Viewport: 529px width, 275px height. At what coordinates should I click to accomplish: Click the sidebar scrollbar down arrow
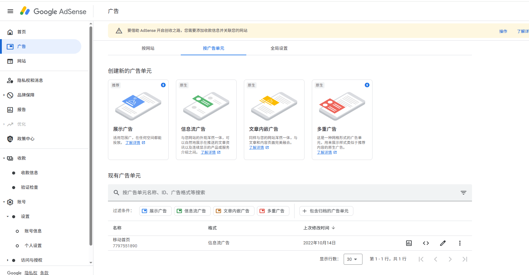coord(91,263)
